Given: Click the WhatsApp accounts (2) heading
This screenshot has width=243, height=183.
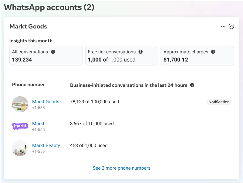Looking at the screenshot, I should pyautogui.click(x=49, y=7).
